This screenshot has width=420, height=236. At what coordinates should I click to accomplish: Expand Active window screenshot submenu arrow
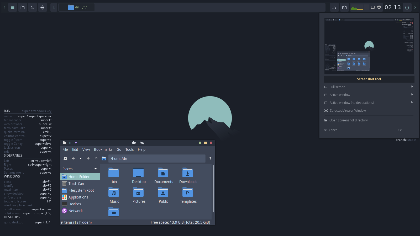click(412, 95)
